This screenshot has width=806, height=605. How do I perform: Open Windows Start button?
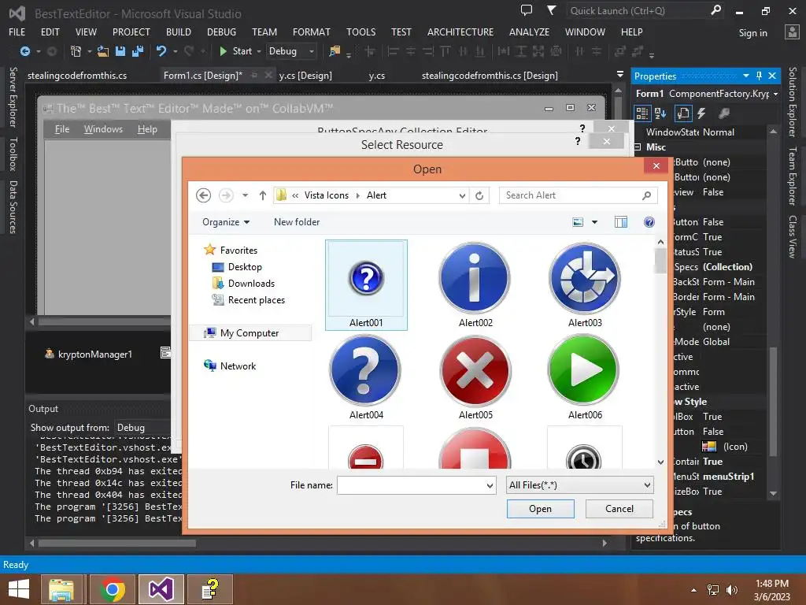[19, 589]
